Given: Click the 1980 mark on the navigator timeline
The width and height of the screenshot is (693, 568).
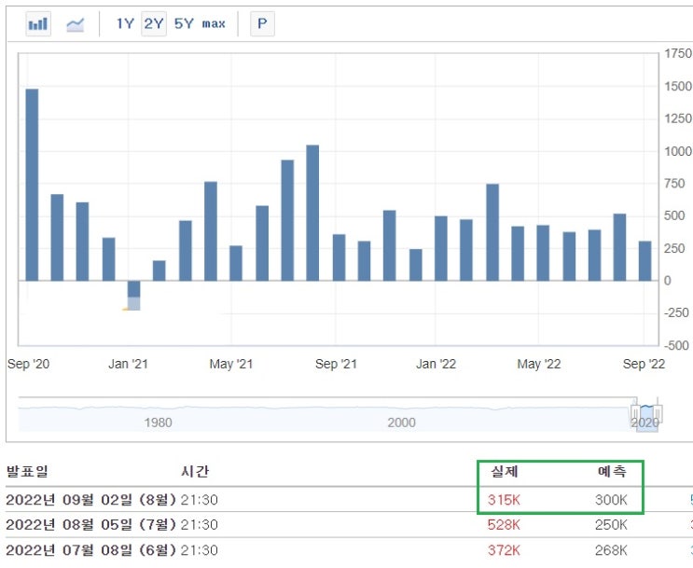Looking at the screenshot, I should click(158, 423).
